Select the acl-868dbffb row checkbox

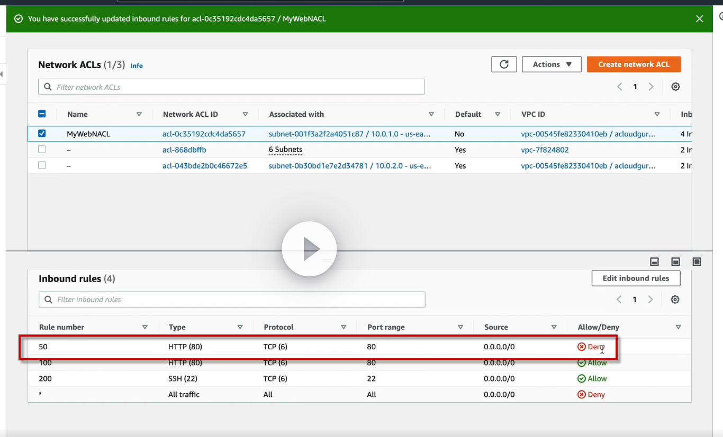pyautogui.click(x=42, y=150)
